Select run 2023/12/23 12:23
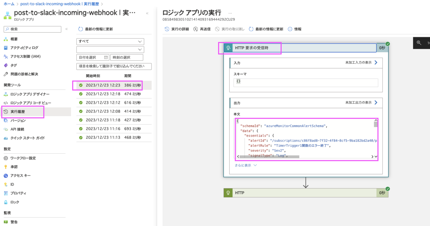 point(114,85)
